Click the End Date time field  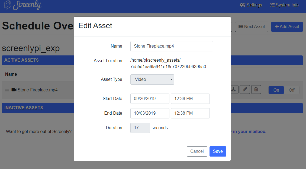pyautogui.click(x=190, y=113)
